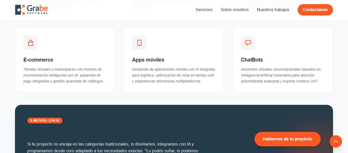This screenshot has width=348, height=153.
Task: Select the ChatBots heading
Action: pyautogui.click(x=252, y=60)
